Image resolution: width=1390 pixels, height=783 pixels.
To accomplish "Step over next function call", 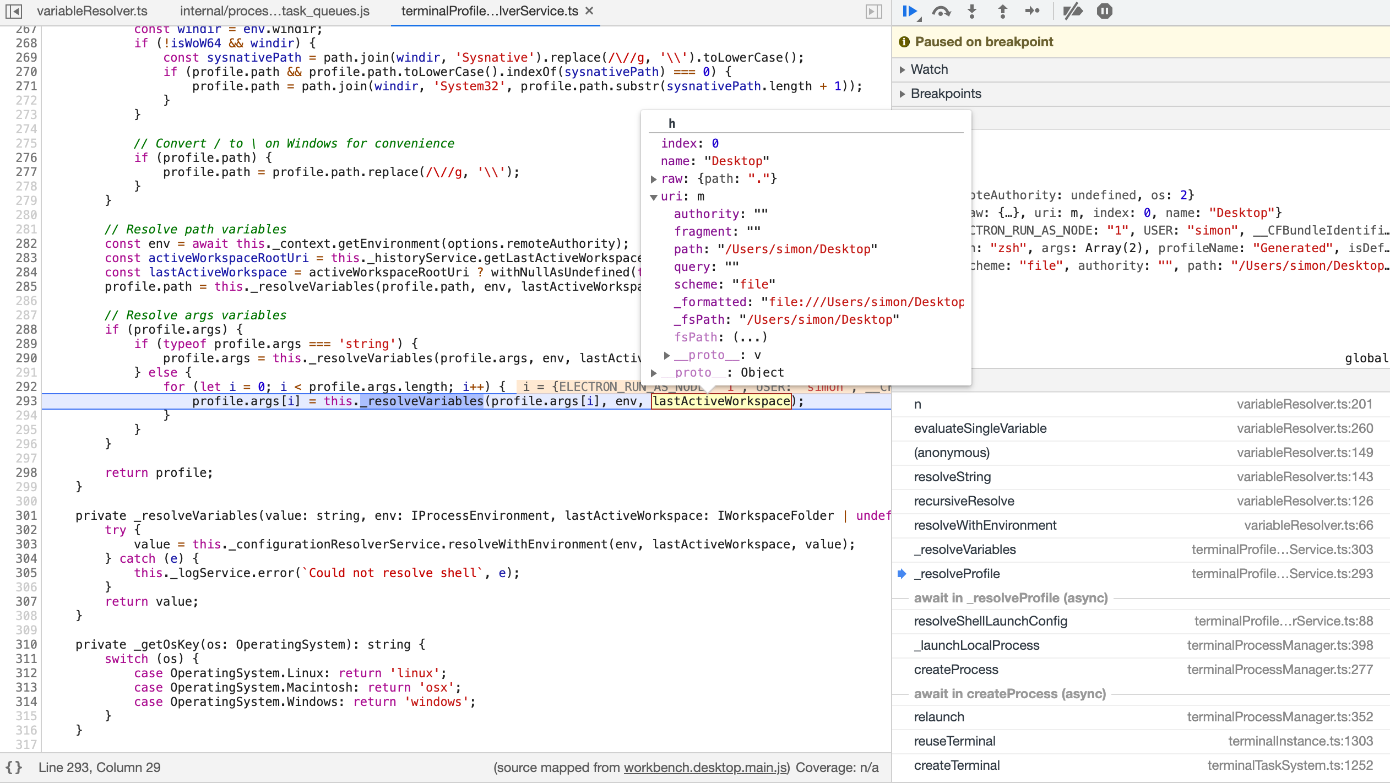I will 941,11.
